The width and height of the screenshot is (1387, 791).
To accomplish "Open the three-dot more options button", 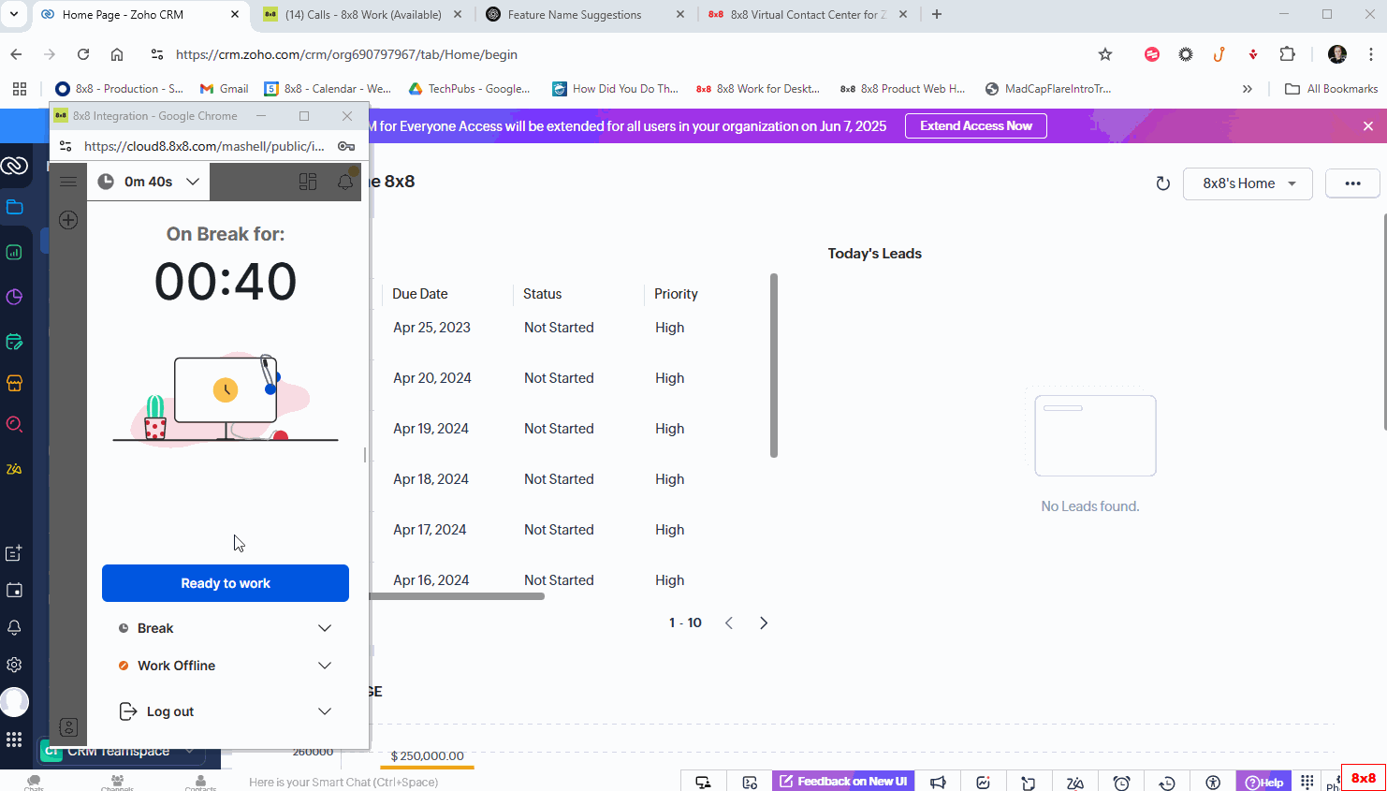I will tap(1352, 183).
